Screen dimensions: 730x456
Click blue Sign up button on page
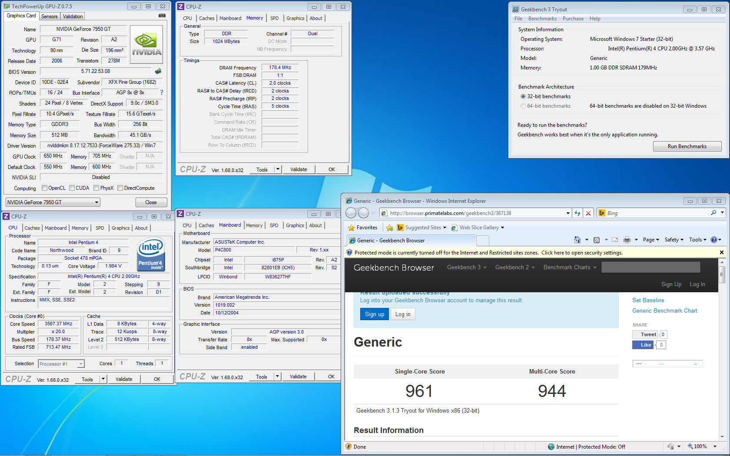tap(375, 314)
